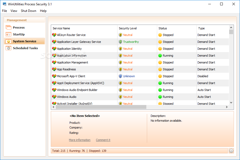This screenshot has width=240, height=160.
Task: Click Total: 215 in the status bar
Action: [x=59, y=151]
